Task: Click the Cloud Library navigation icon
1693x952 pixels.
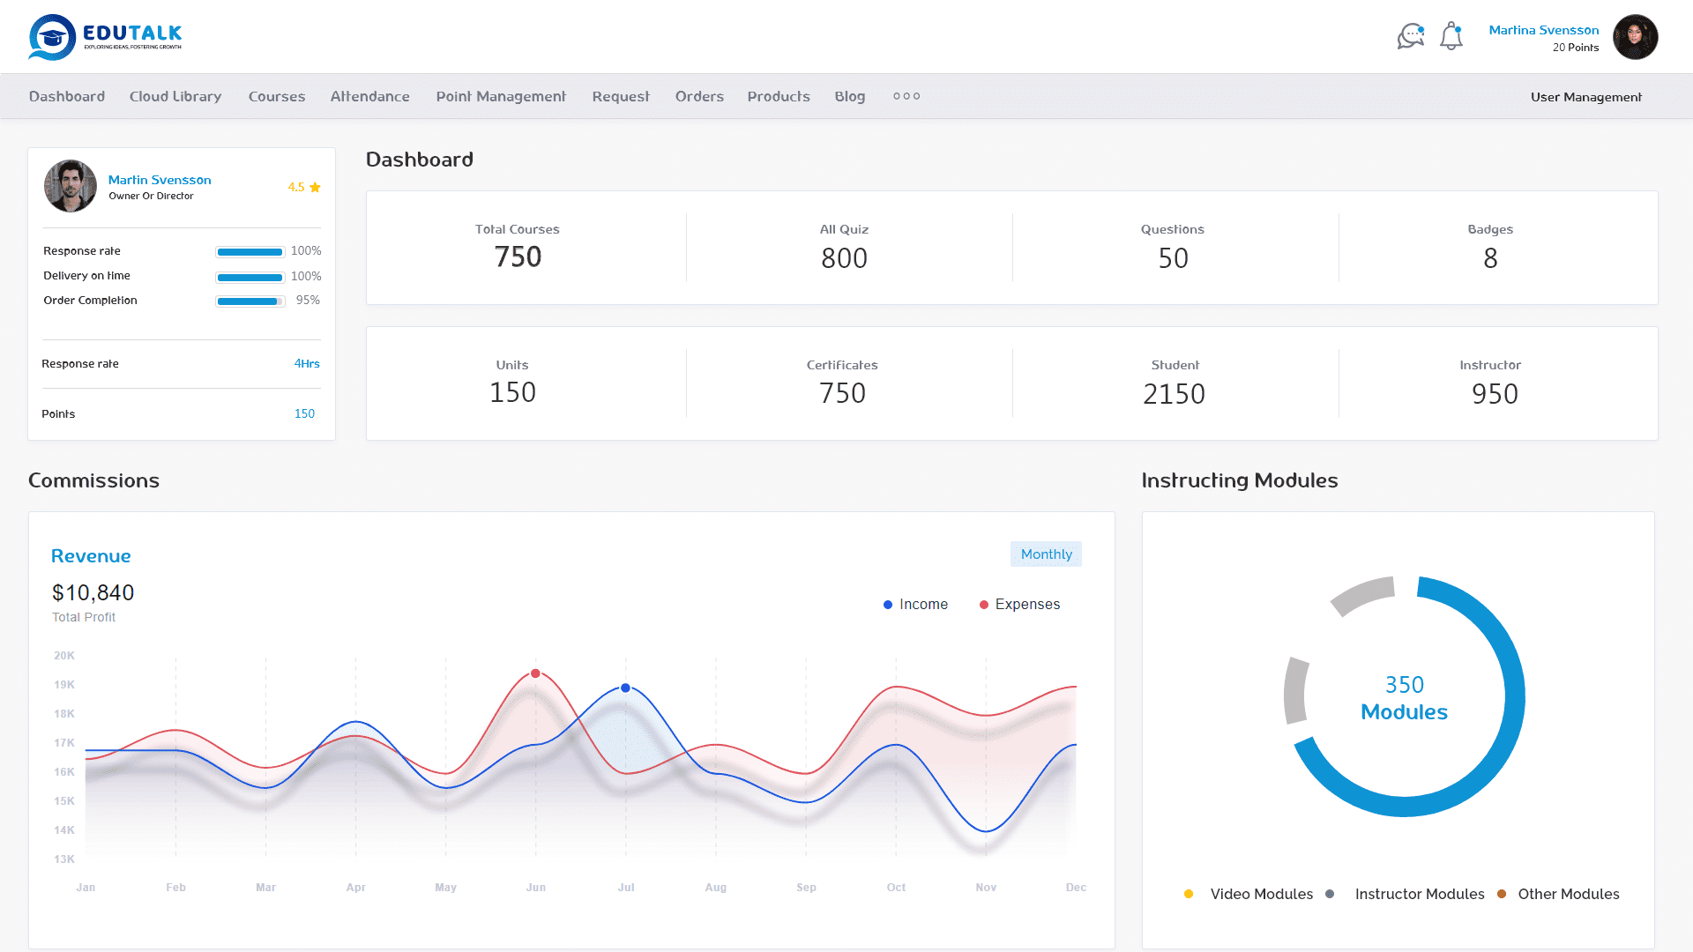Action: [x=175, y=95]
